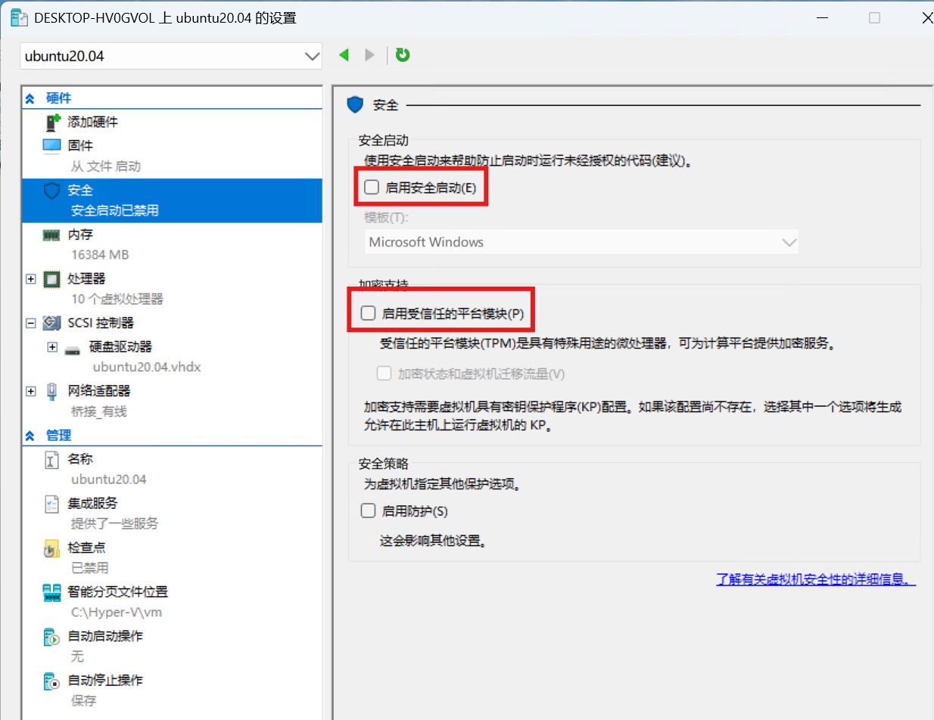The image size is (934, 720).
Task: Open the ubuntu20.04 virtual machine dropdown
Action: 171,56
